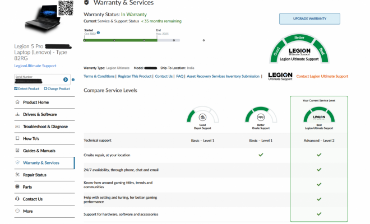
Task: Click the Legion Ultimate Support gauge graphic
Action: coord(299,48)
